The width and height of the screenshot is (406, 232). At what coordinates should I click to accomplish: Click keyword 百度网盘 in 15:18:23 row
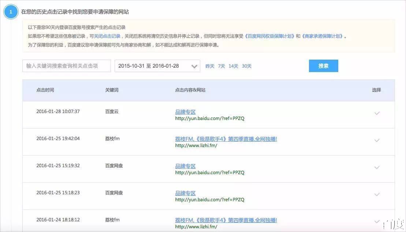114,192
